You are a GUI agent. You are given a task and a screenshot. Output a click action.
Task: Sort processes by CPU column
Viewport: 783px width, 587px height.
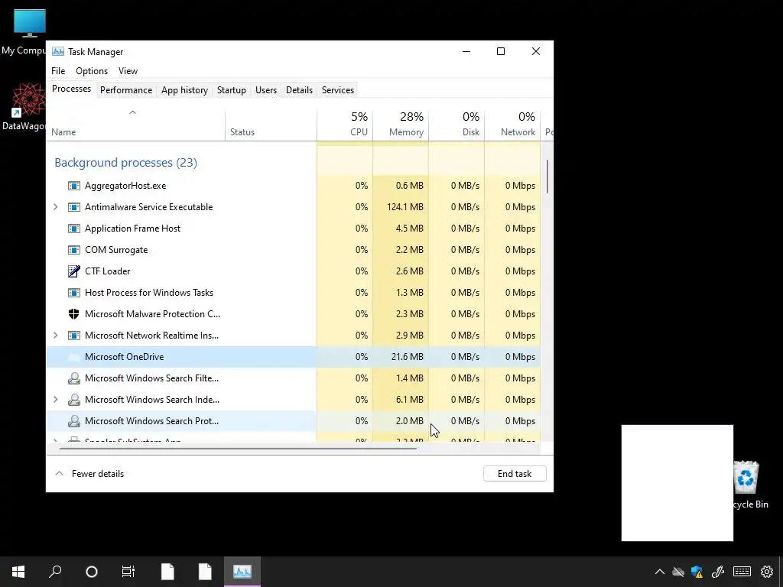point(345,125)
